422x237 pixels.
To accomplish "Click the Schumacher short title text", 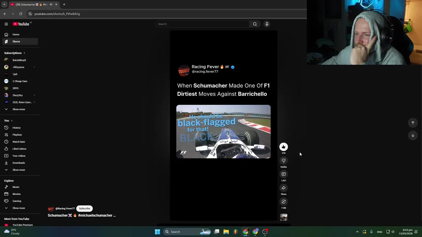I will pos(82,215).
